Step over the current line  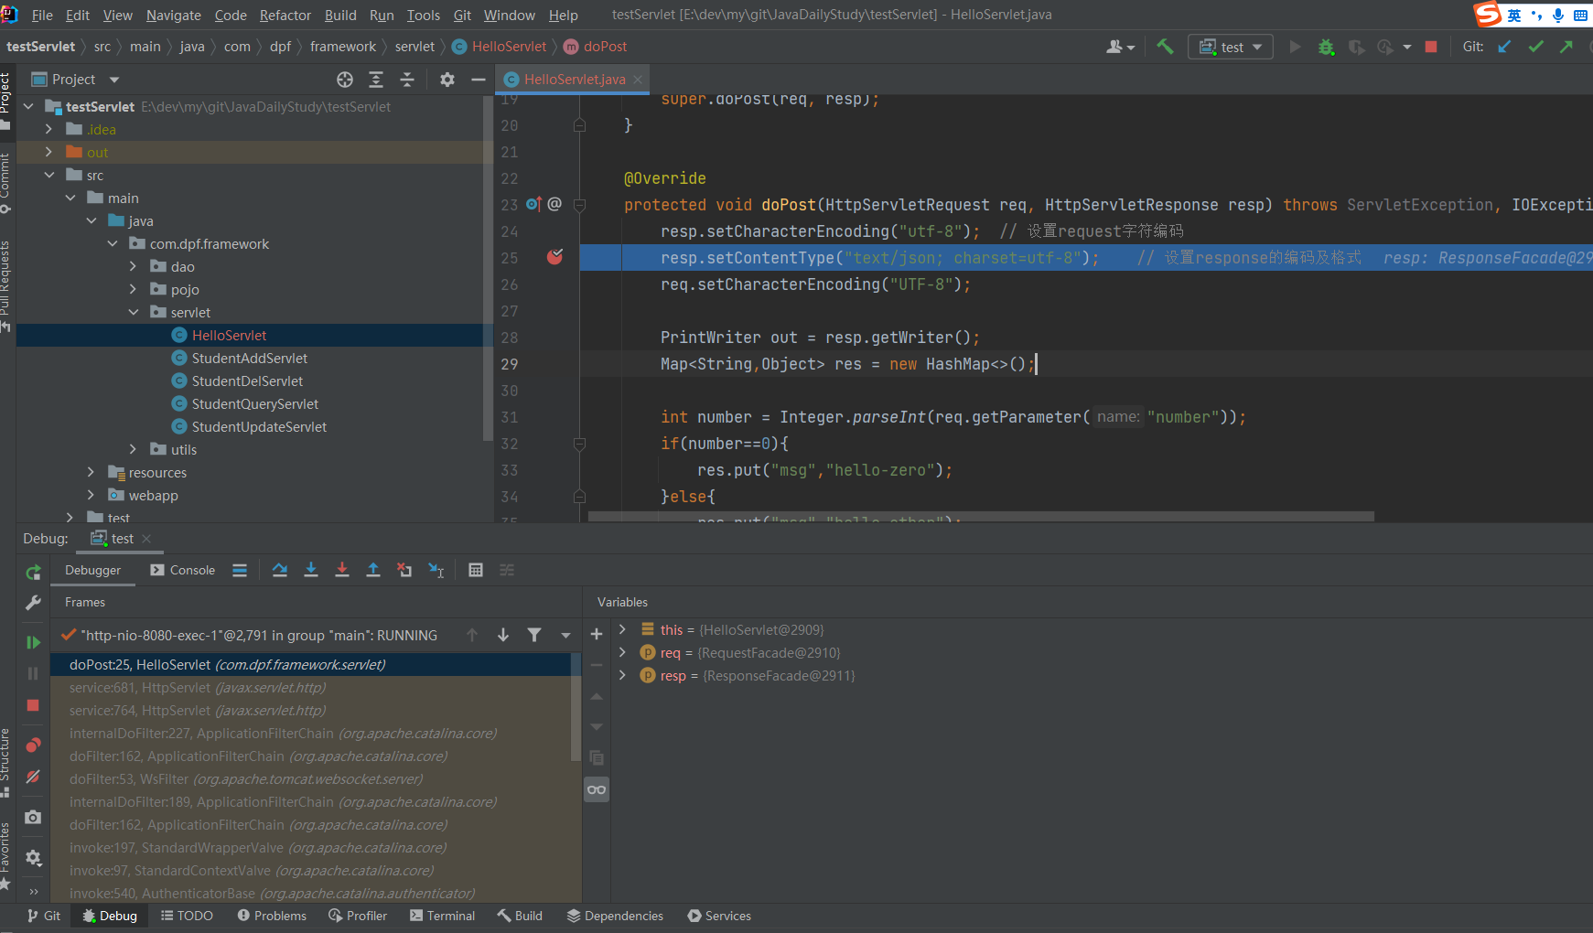coord(280,570)
